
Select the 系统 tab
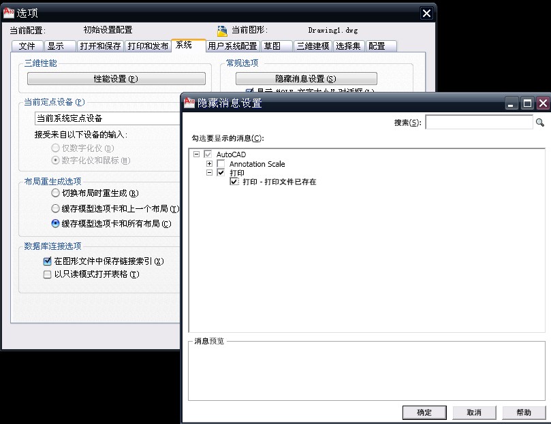point(188,45)
